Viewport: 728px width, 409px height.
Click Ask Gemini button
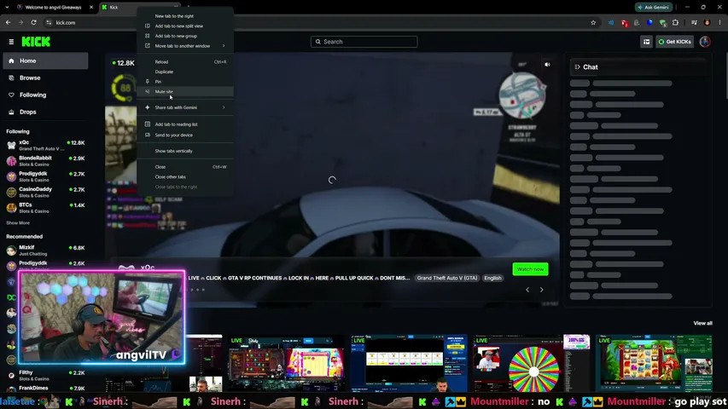(x=654, y=8)
